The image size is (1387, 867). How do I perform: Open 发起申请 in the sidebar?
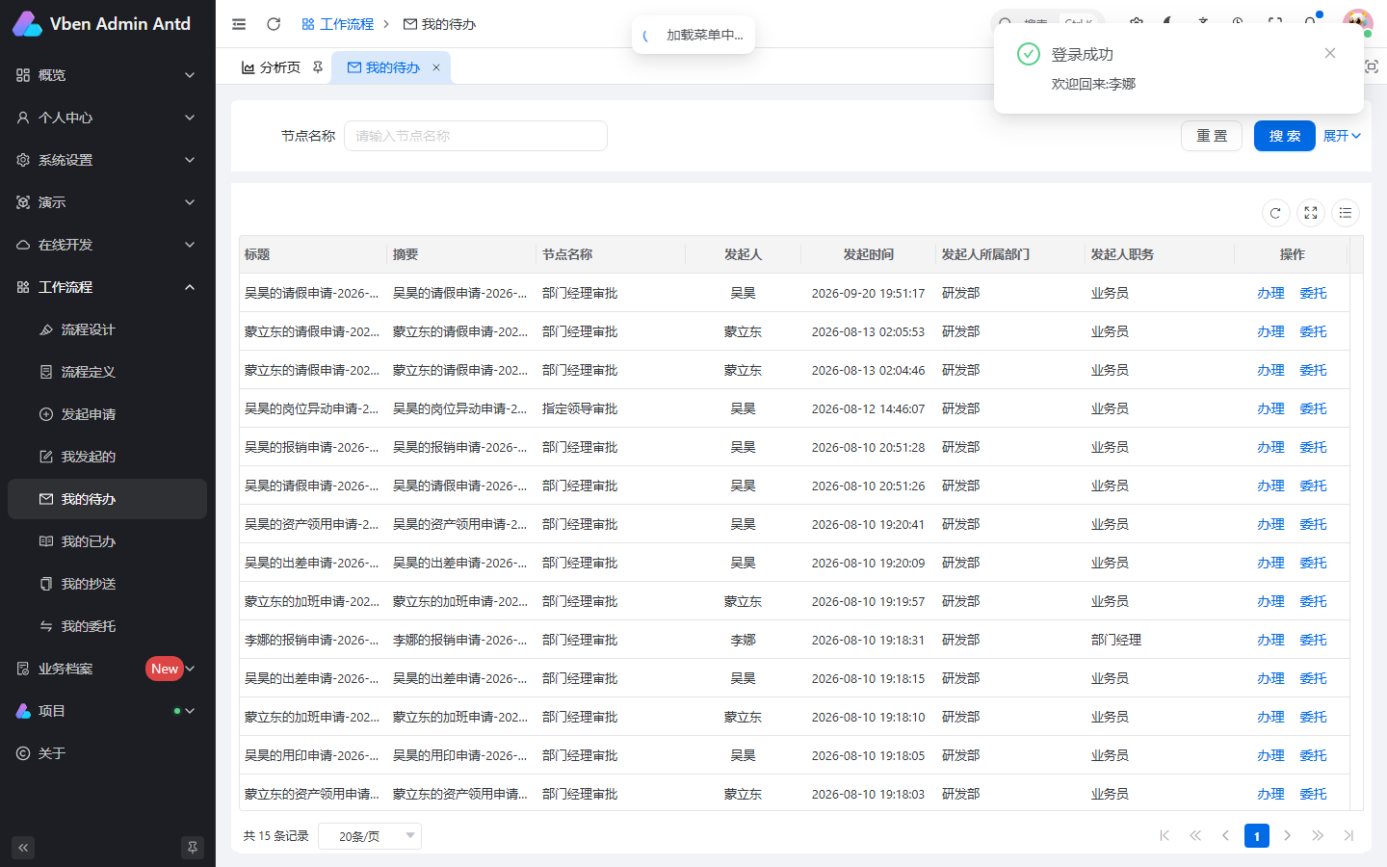(108, 414)
